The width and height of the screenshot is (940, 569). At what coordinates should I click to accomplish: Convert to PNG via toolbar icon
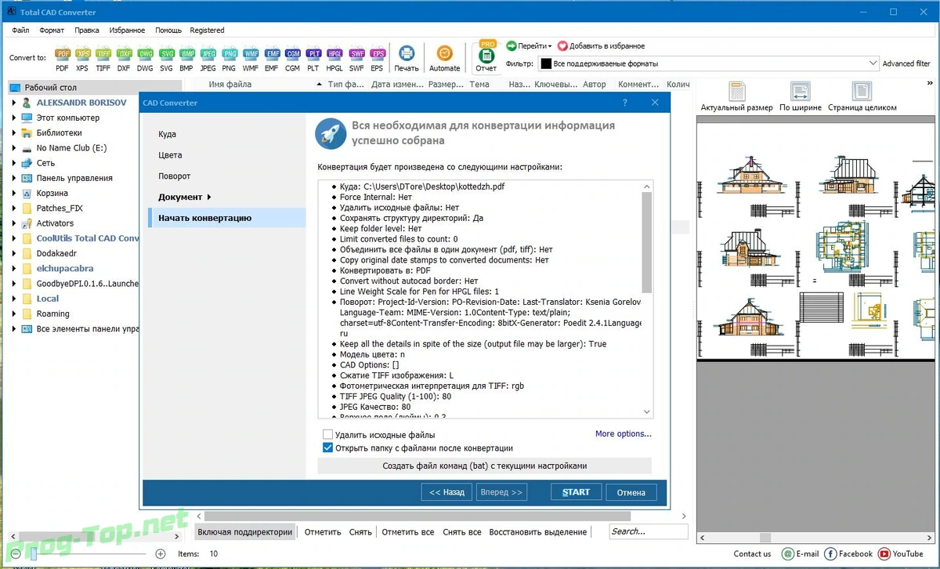click(229, 59)
